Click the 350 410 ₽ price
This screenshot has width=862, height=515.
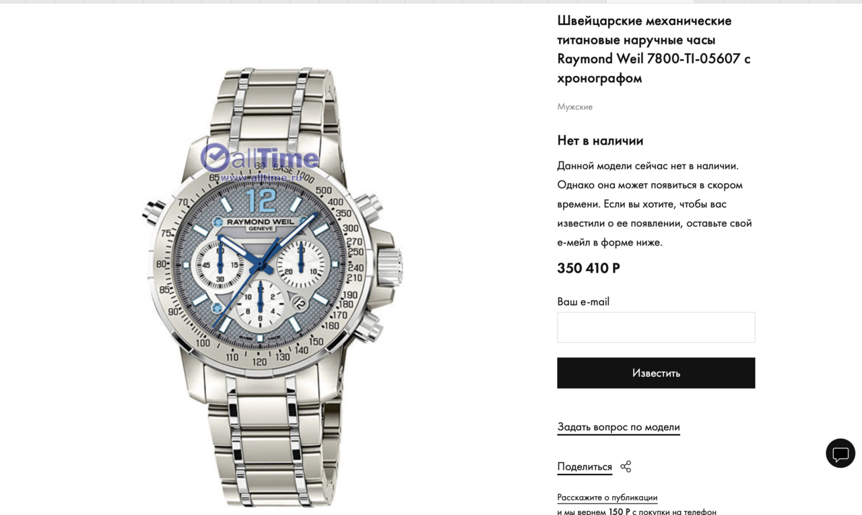tap(589, 268)
